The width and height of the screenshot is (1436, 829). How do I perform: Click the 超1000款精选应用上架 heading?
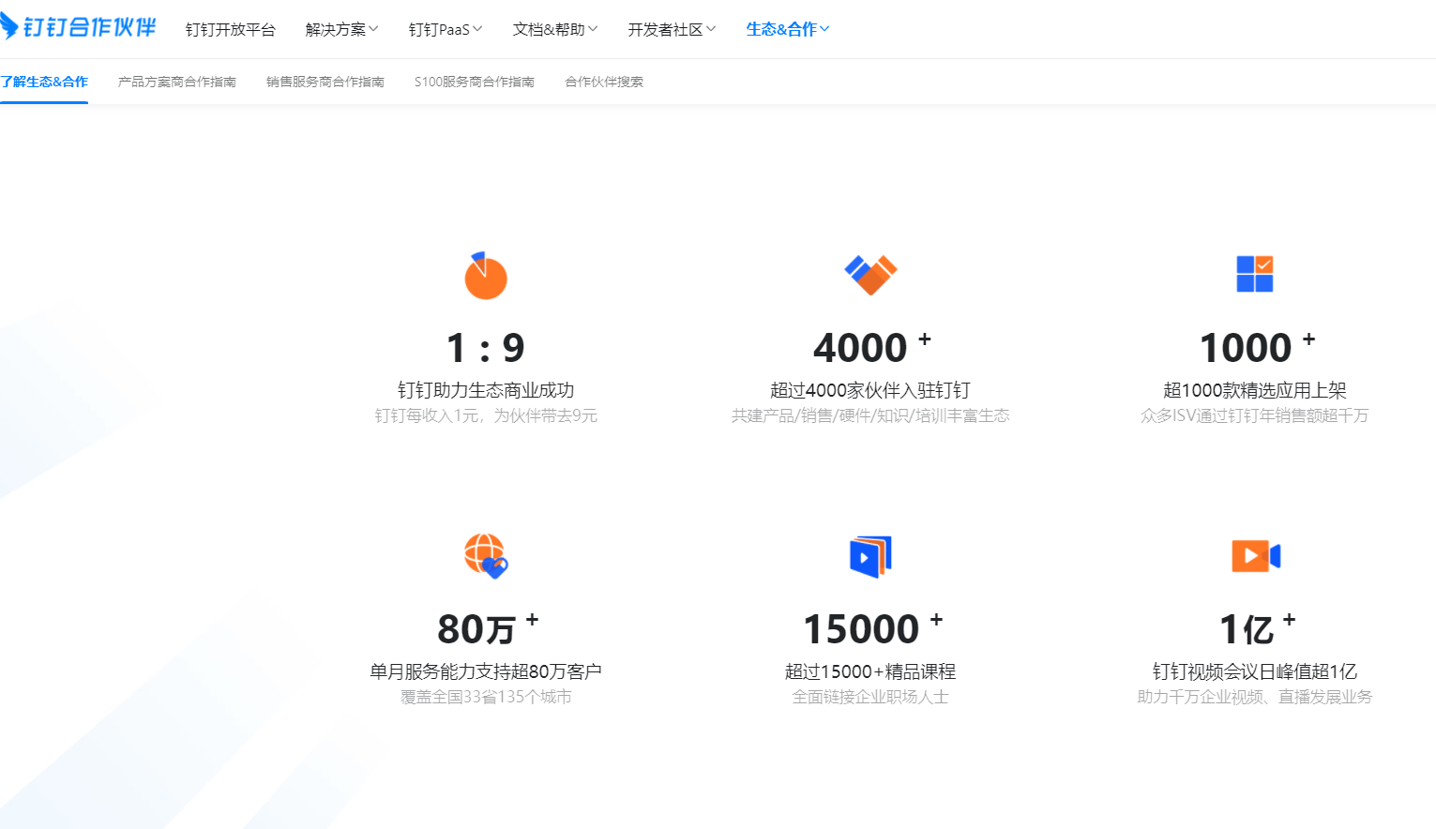[x=1255, y=390]
